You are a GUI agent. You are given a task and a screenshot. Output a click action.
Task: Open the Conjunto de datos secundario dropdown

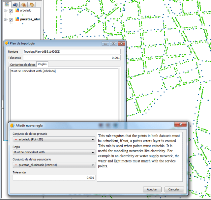[x=93, y=165]
